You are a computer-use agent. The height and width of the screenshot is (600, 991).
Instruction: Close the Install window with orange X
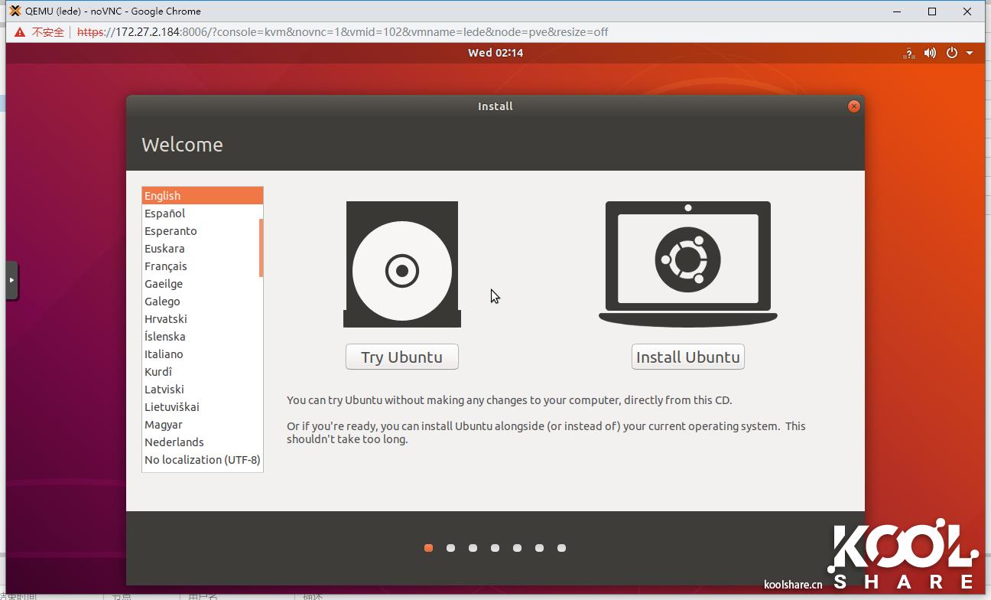coord(854,106)
